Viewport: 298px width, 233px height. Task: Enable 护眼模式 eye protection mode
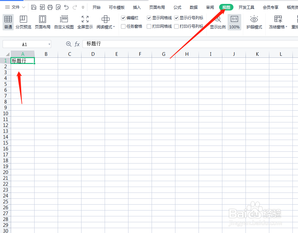[x=254, y=22]
